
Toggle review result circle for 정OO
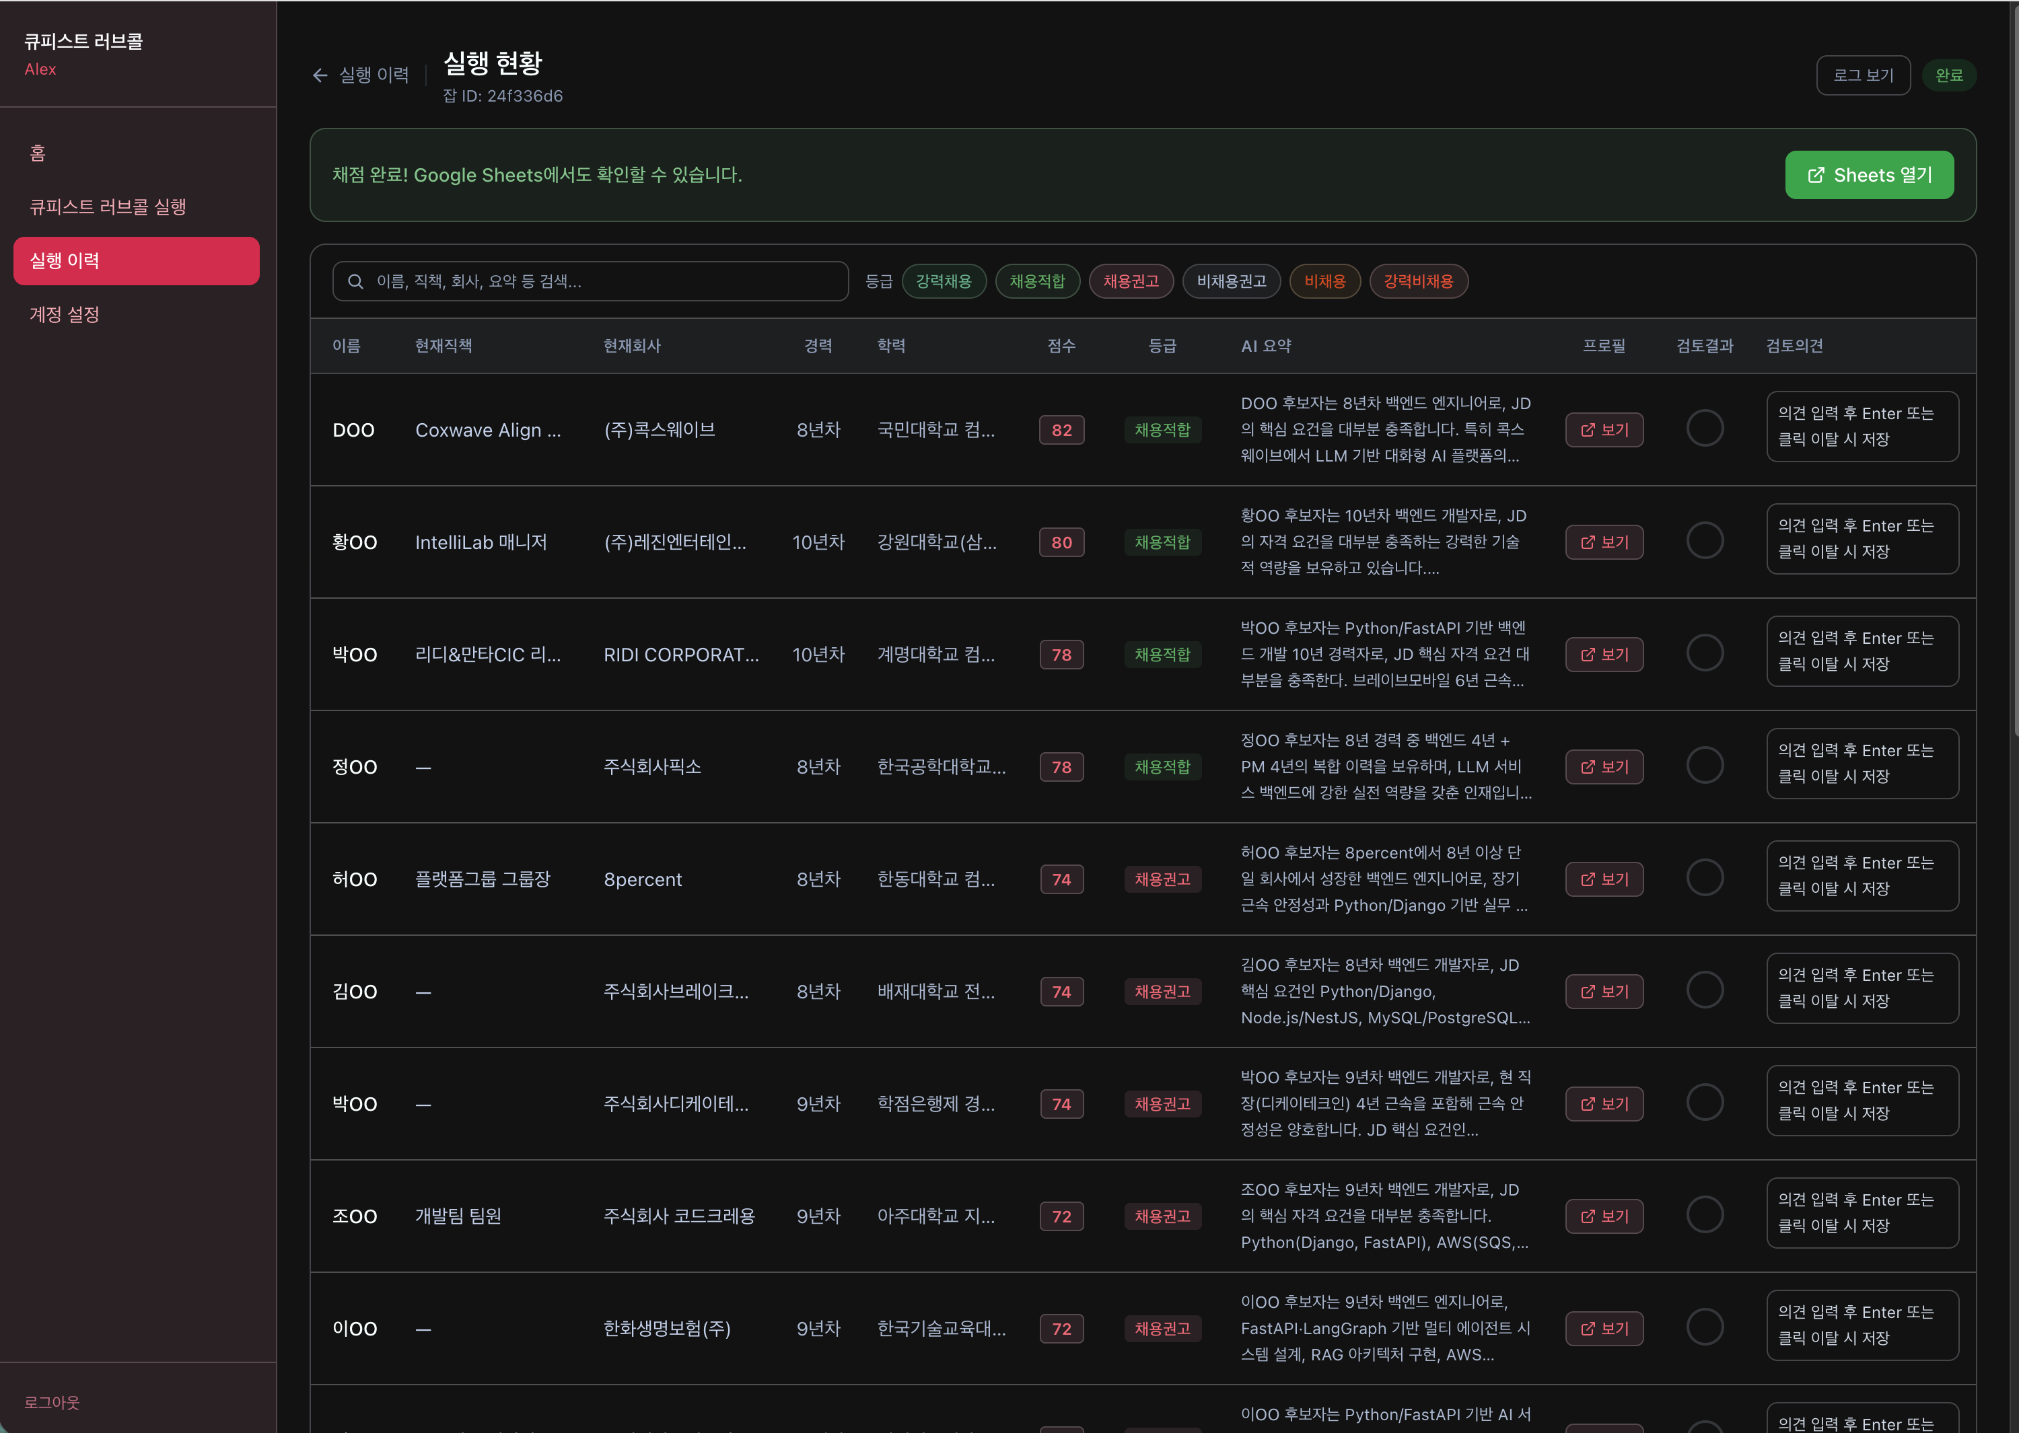point(1704,765)
